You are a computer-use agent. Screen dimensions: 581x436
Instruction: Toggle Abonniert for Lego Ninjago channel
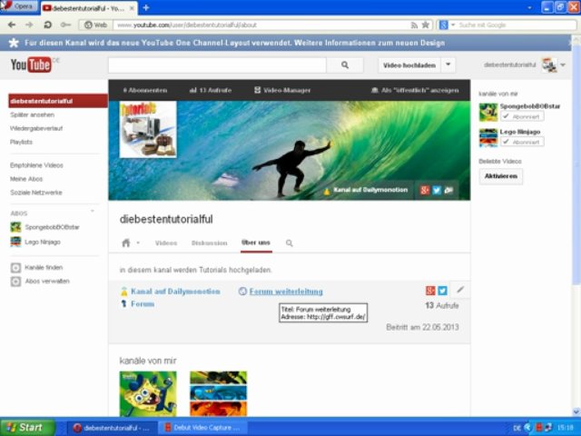[522, 142]
